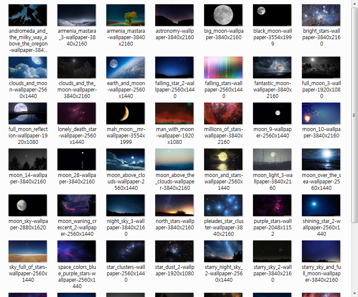This screenshot has width=358, height=297.
Task: Click the moon_light_3 thumbnail
Action: [x=272, y=159]
